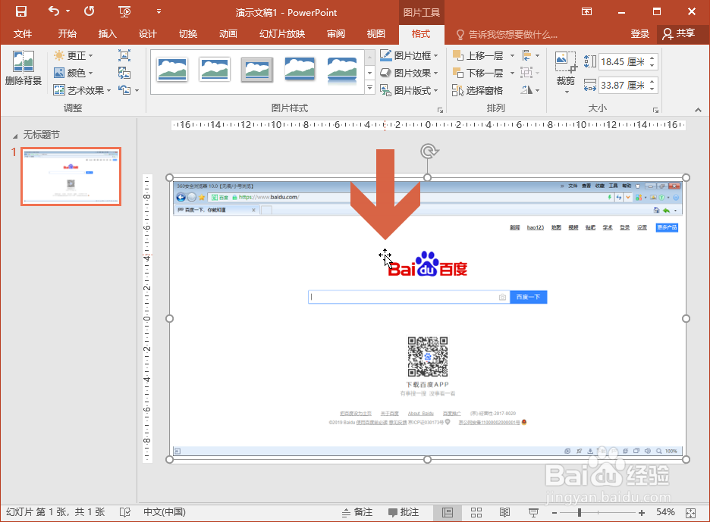This screenshot has width=710, height=522.
Task: Switch to Slide Sorter view icon
Action: tap(476, 512)
